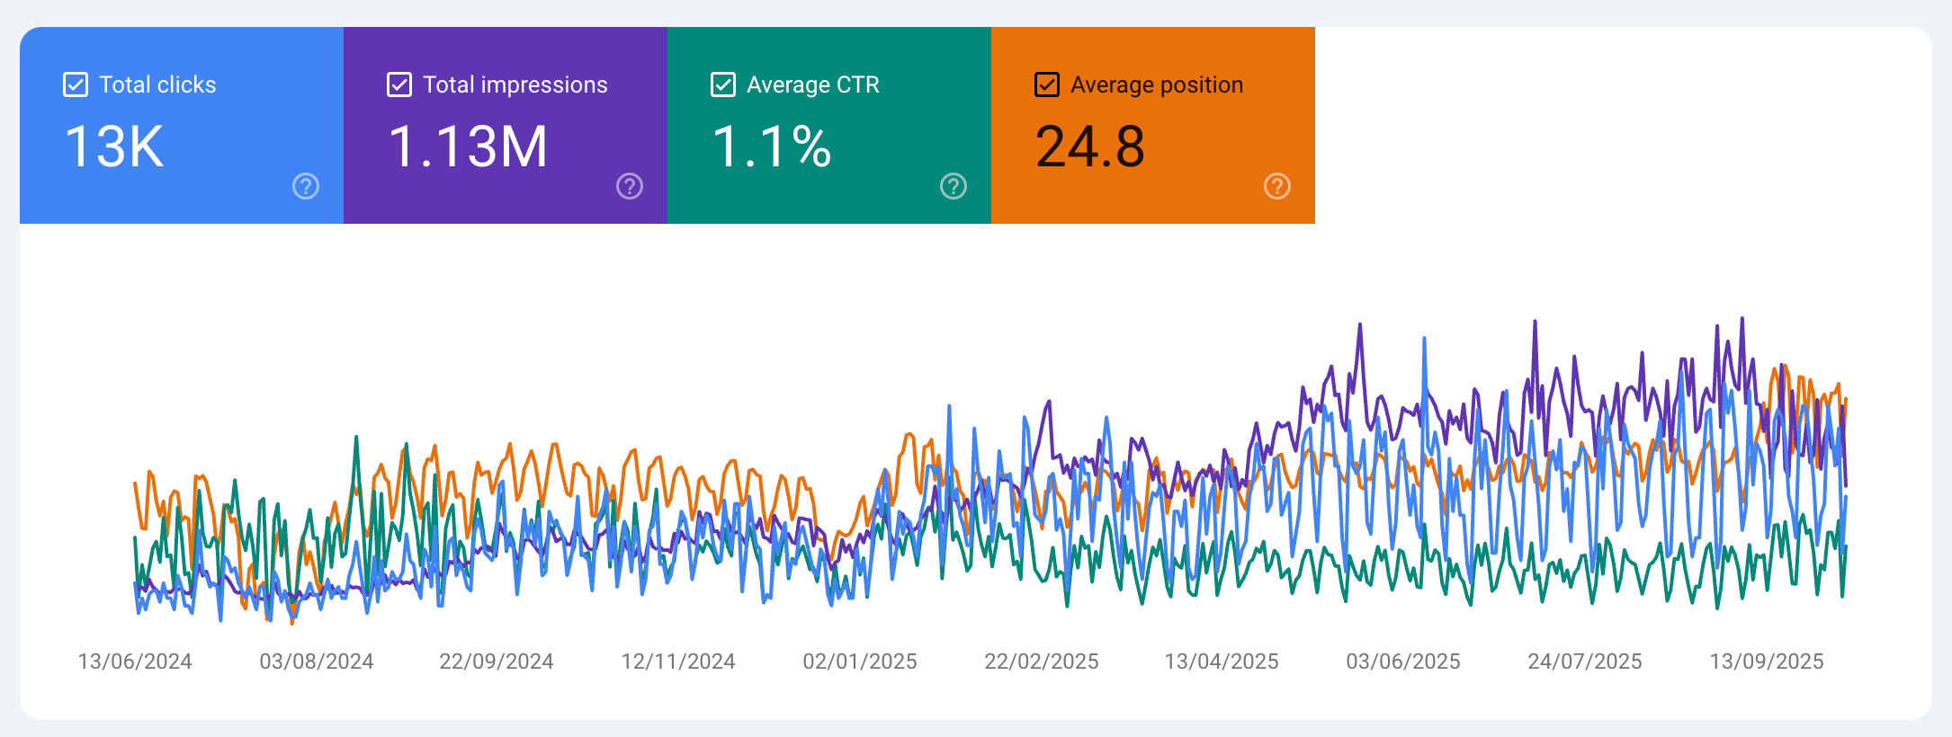This screenshot has height=737, width=1952.
Task: Select the 02/01/2025 date on the axis
Action: 860,662
